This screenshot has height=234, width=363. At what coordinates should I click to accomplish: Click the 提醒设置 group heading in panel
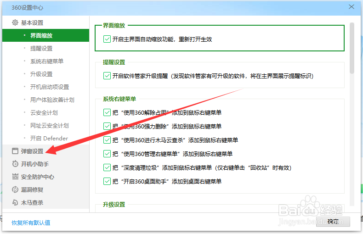tap(114, 62)
